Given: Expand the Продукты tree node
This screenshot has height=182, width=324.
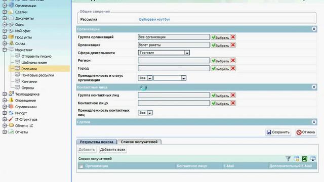Looking at the screenshot, I should pyautogui.click(x=5, y=37).
